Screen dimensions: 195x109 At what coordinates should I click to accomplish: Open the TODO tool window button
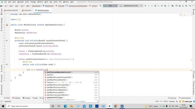click(x=7, y=98)
